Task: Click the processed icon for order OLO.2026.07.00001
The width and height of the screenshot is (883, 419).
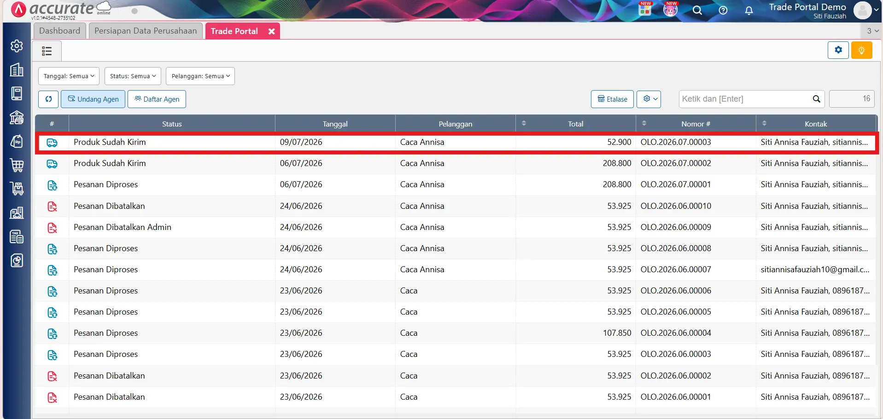Action: [52, 185]
